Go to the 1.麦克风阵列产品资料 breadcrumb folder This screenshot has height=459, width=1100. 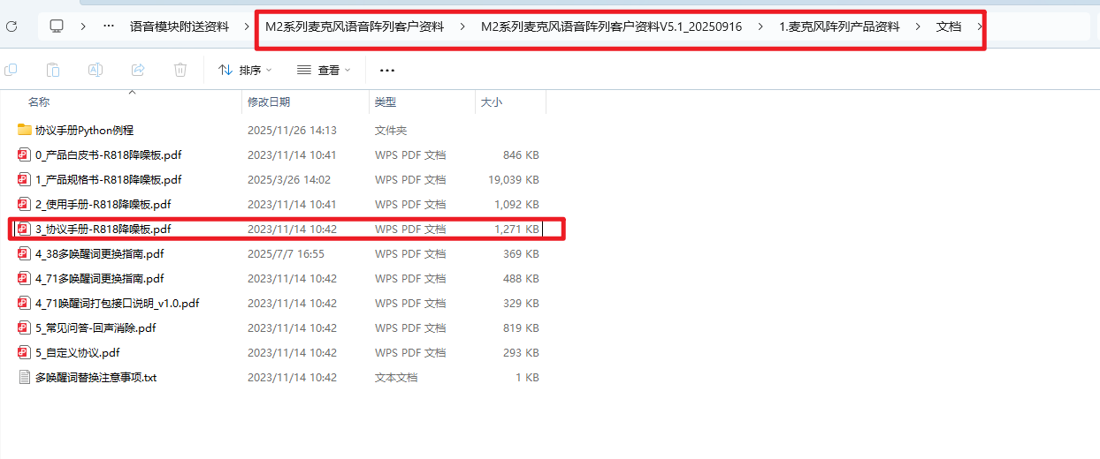pos(839,26)
